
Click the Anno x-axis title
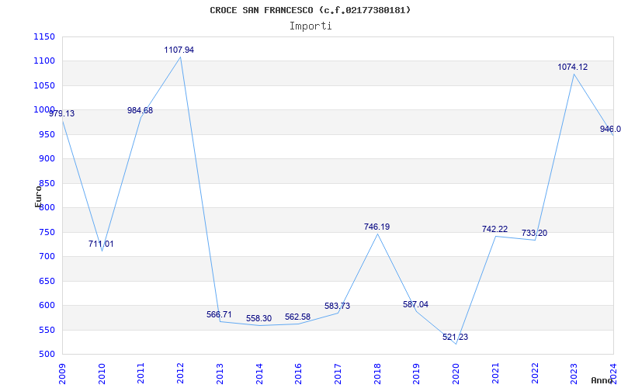coord(602,380)
